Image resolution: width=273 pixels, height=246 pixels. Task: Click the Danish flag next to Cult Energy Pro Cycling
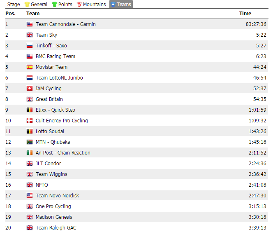pos(30,121)
